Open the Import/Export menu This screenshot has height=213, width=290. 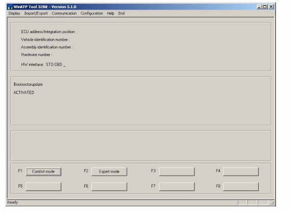36,13
